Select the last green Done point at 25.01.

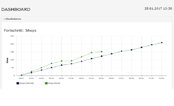tap(101, 52)
